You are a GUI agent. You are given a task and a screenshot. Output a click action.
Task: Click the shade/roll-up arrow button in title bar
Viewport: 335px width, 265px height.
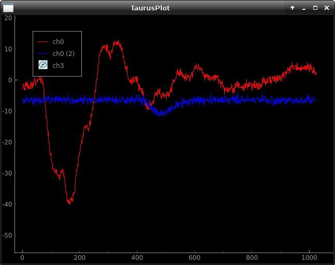point(292,8)
